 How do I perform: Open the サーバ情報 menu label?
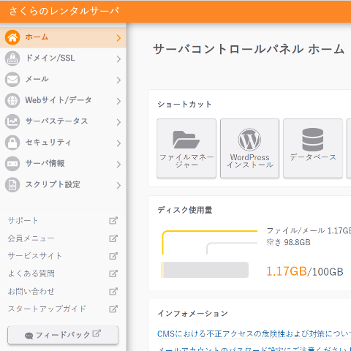coord(45,163)
